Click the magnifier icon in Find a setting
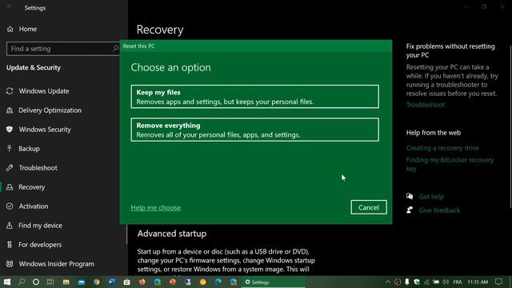Screen dimensions: 512x288 [115, 49]
